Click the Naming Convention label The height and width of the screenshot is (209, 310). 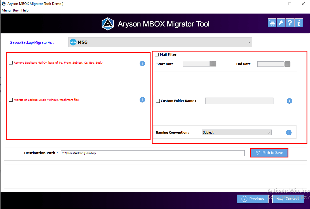(x=172, y=132)
